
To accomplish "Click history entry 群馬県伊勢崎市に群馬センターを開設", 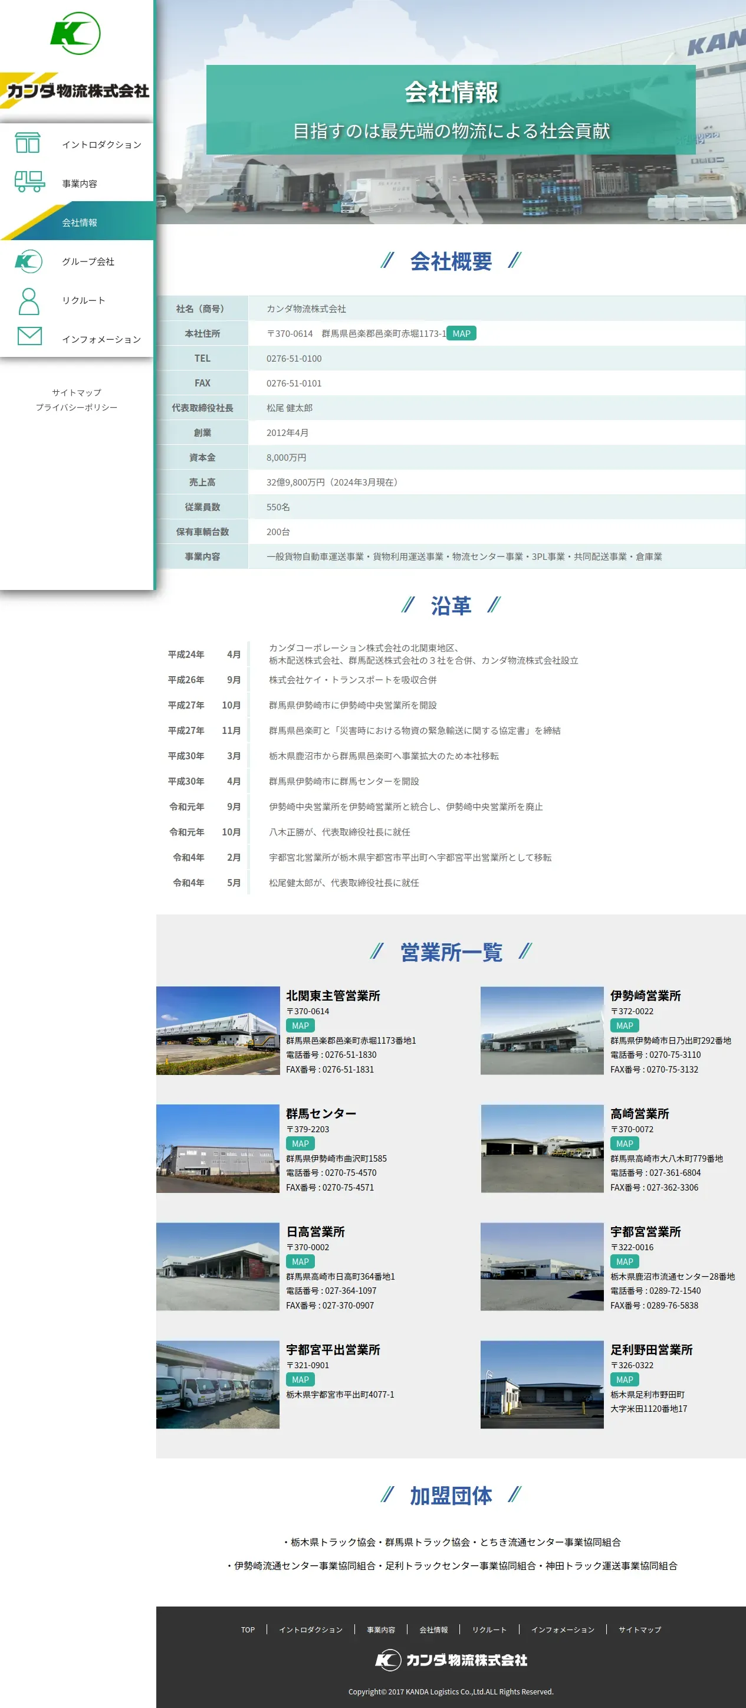I will coord(344,781).
